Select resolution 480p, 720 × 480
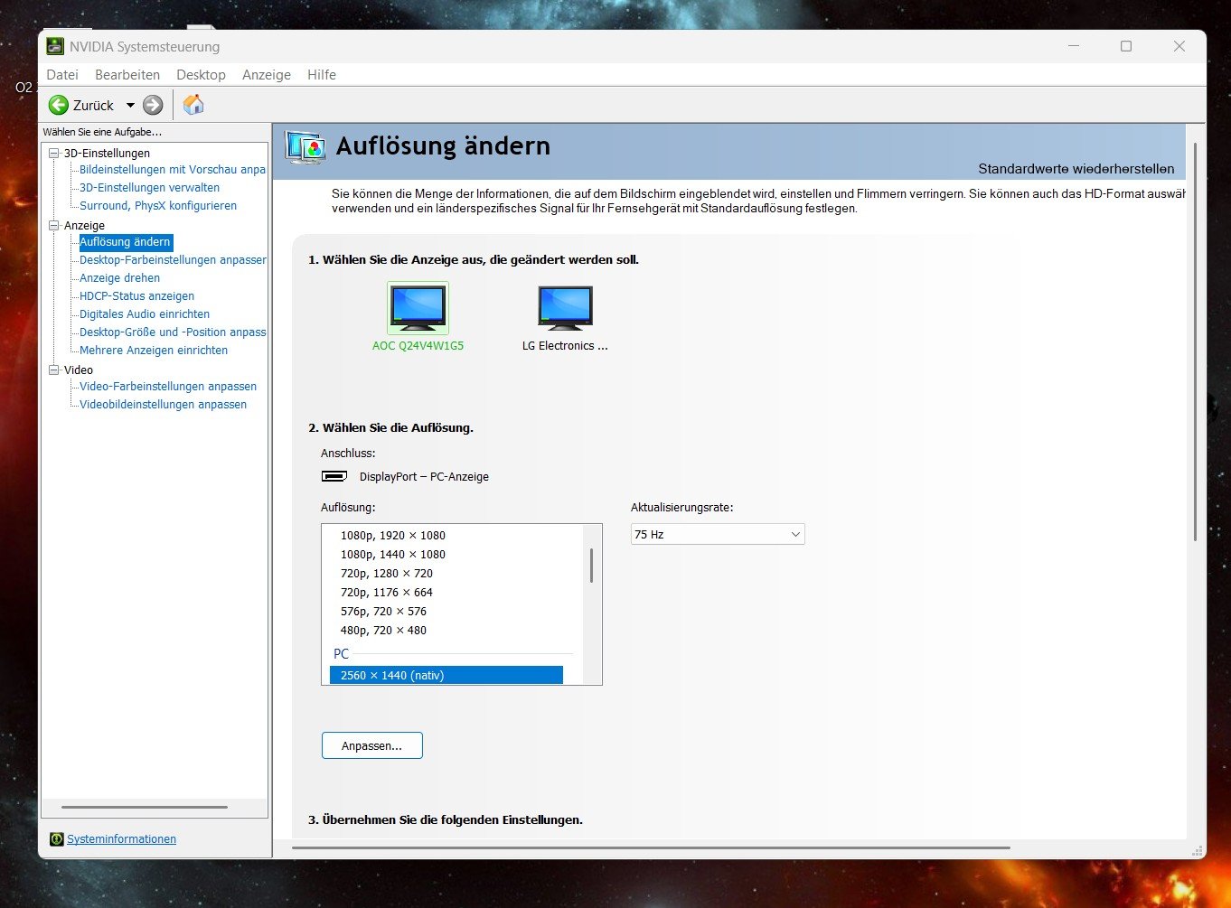1231x908 pixels. tap(383, 631)
